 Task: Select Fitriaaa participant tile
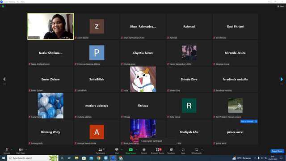[143, 106]
